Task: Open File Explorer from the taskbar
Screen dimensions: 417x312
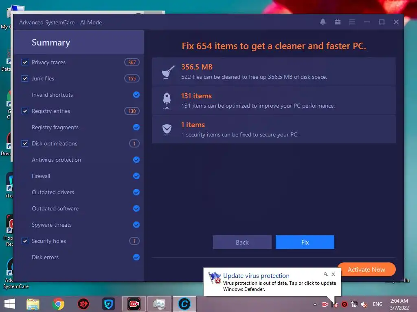Action: click(33, 304)
